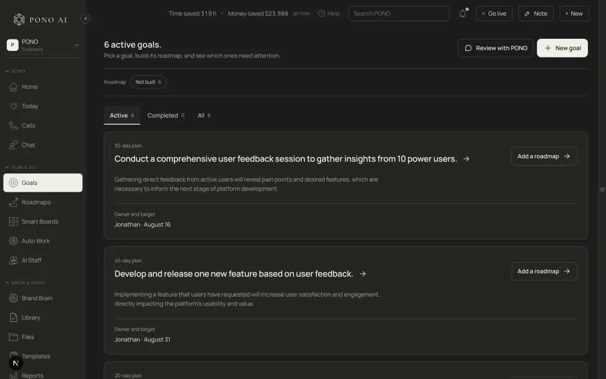
Task: Switch to the All tab
Action: pos(204,115)
